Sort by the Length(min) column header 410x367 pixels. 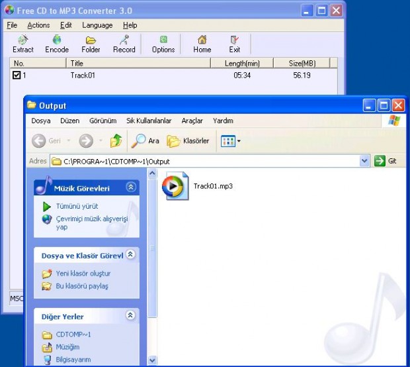pos(242,63)
